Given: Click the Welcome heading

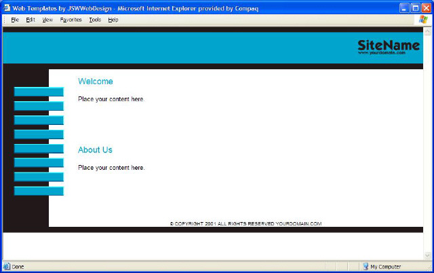Looking at the screenshot, I should (x=95, y=81).
